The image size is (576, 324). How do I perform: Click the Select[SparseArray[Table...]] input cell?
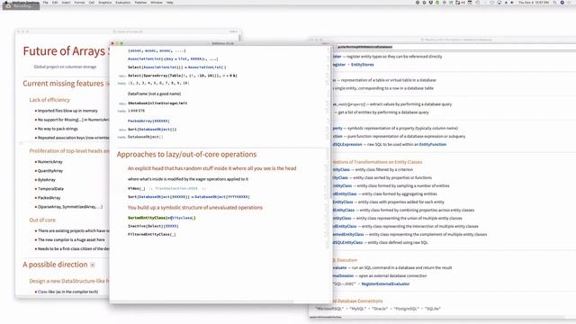click(x=182, y=76)
